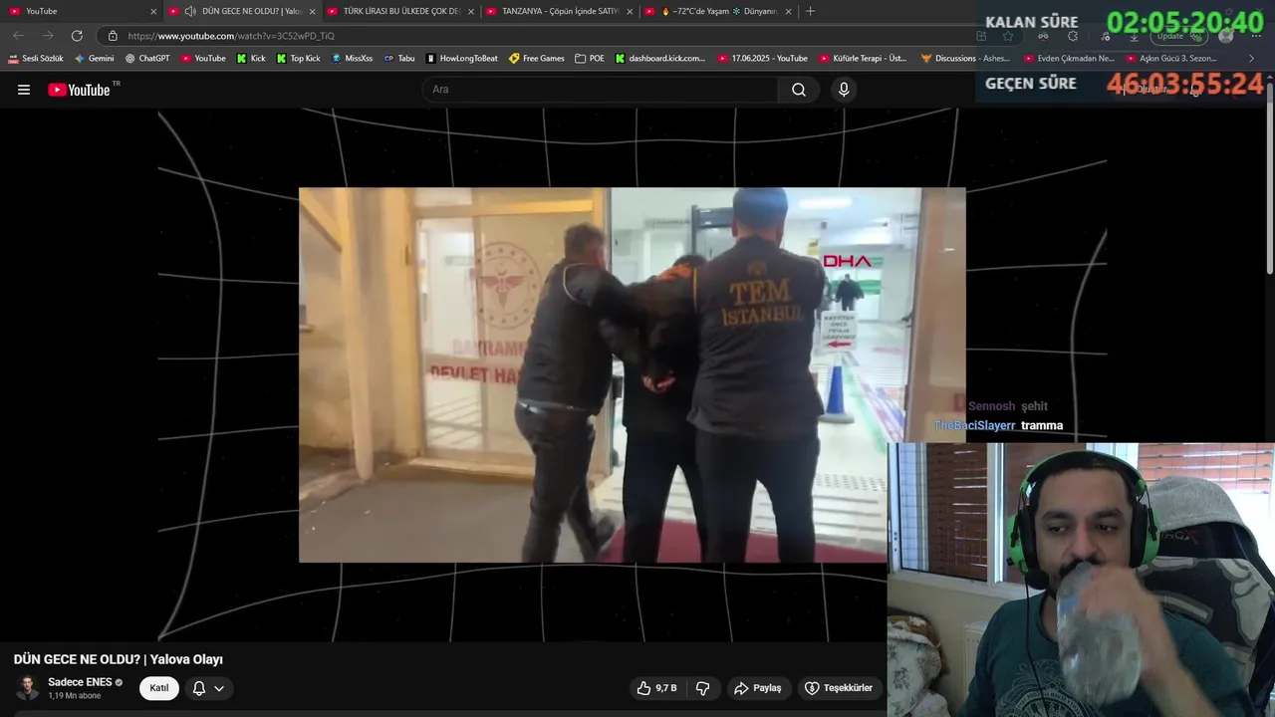Open HowLongToBeat bookmark
The height and width of the screenshot is (717, 1275).
[461, 59]
